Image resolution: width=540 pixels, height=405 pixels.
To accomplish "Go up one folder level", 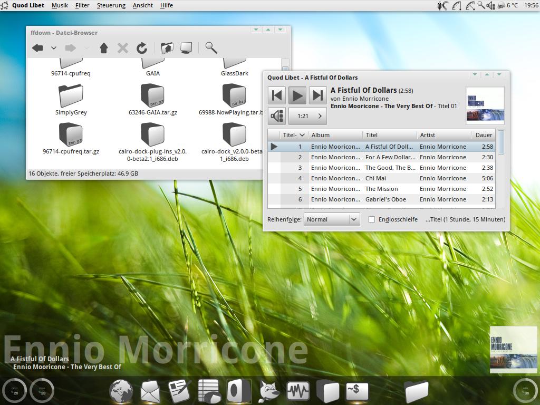I will [x=104, y=48].
